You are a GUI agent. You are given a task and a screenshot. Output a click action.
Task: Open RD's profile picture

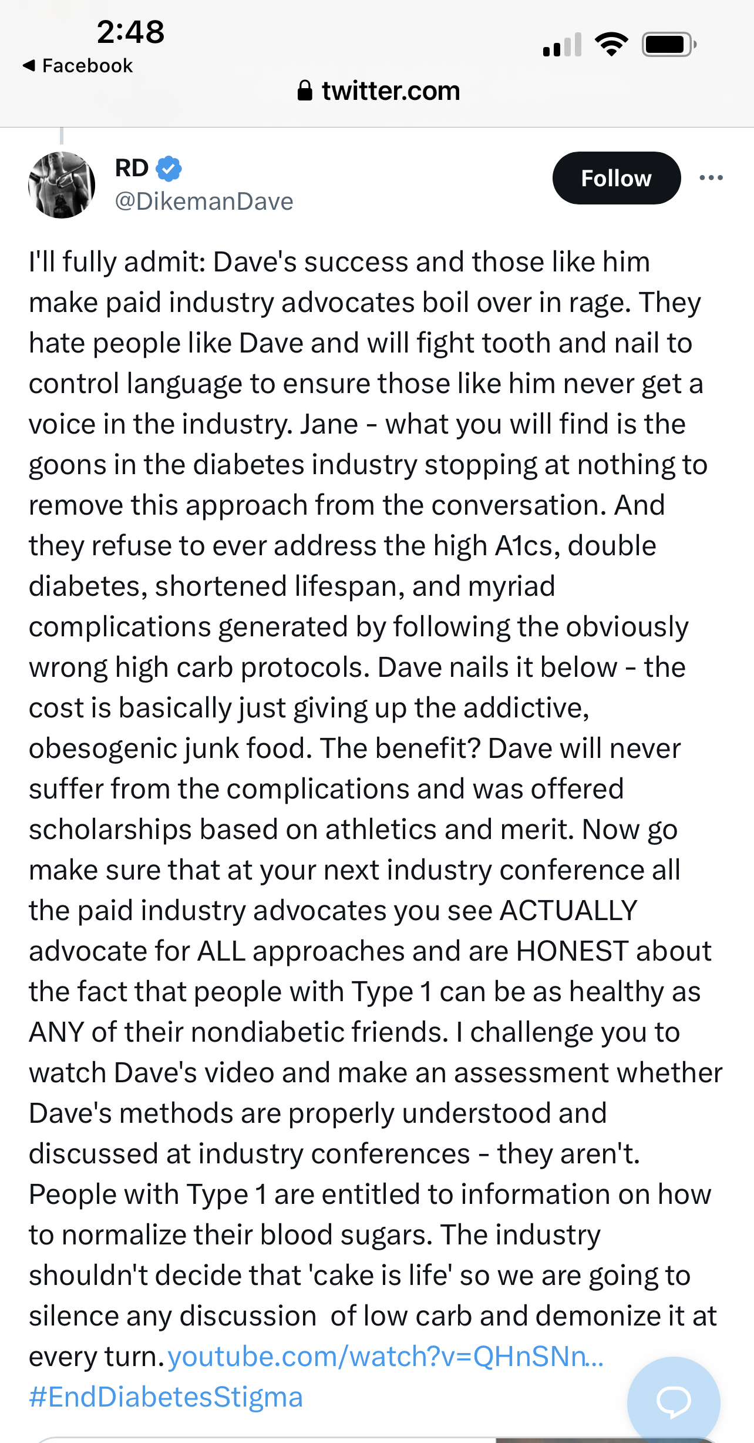pos(62,185)
